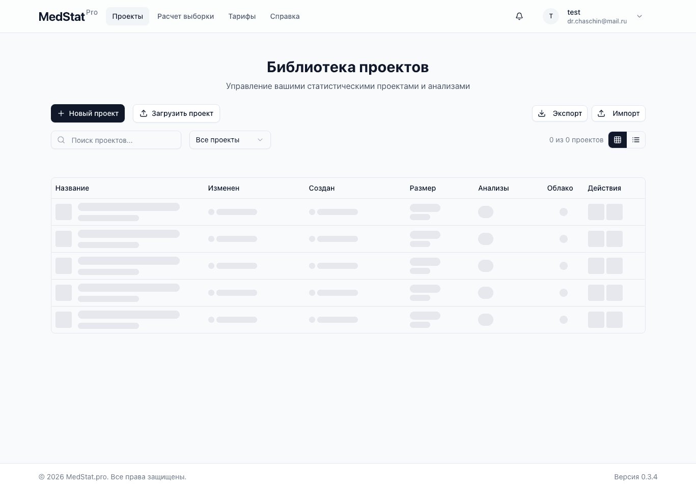Open the Расчет выборки navigation tab
This screenshot has height=490, width=696.
186,16
